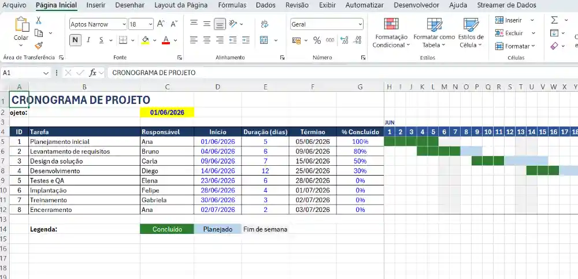This screenshot has height=279, width=578.
Task: Center text horizontally
Action: click(207, 40)
